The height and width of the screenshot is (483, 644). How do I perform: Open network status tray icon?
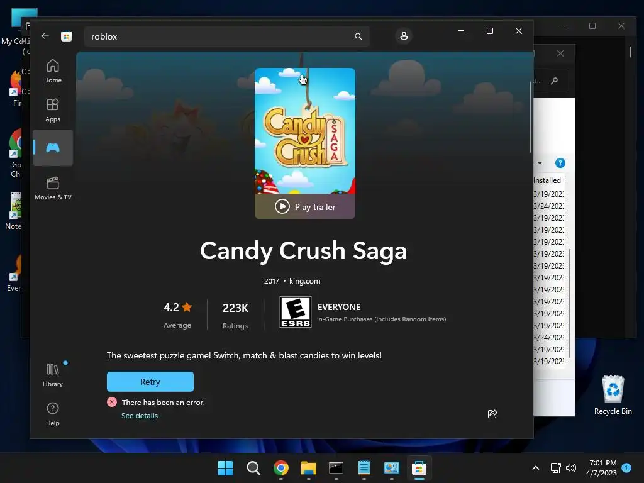click(x=555, y=468)
